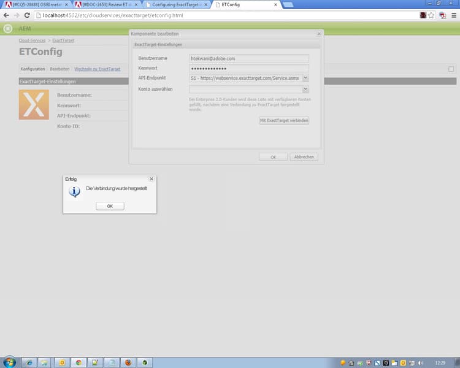Open the Chrome menu (three bars)
The image size is (460, 368).
[x=453, y=15]
